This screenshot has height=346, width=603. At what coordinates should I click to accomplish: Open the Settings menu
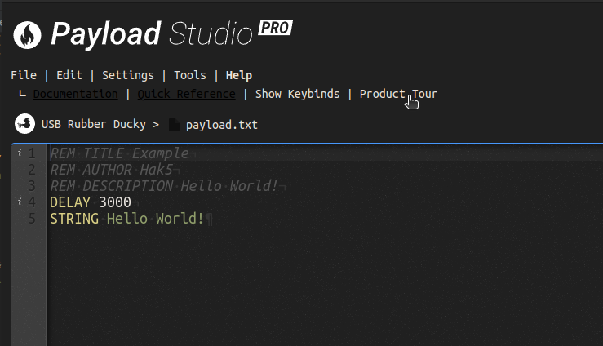coord(127,75)
